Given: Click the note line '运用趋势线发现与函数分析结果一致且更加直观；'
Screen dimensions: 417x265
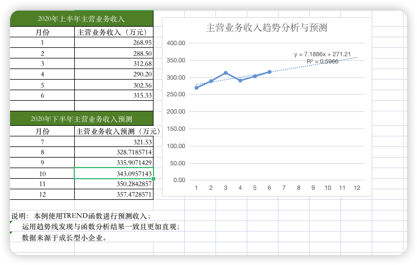Looking at the screenshot, I should click(101, 227).
